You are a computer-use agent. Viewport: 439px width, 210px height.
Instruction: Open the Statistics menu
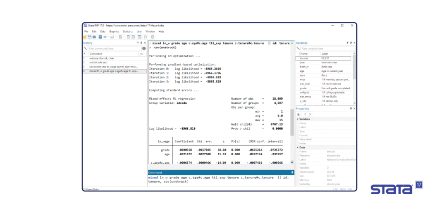128,32
